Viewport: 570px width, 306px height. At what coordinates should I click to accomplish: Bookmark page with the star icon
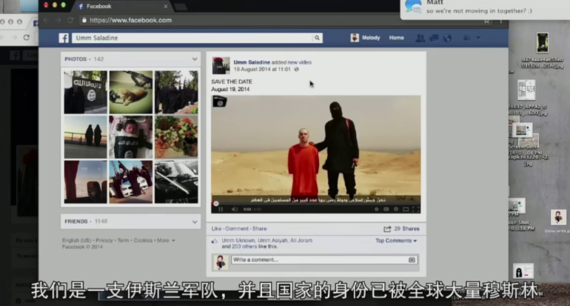tap(487, 21)
